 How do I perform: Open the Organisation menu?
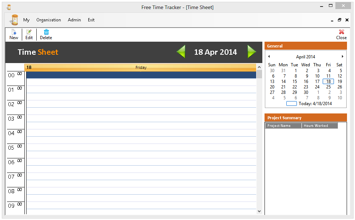pos(49,20)
